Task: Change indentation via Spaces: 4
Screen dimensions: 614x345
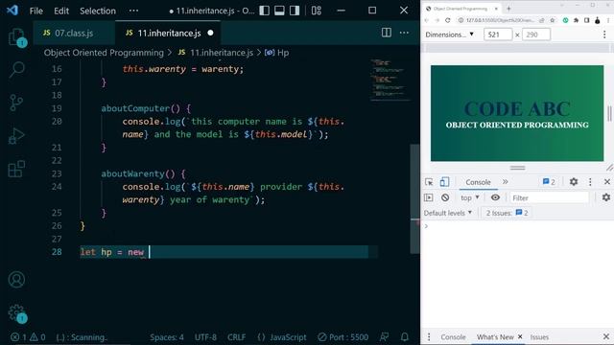Action: 166,336
